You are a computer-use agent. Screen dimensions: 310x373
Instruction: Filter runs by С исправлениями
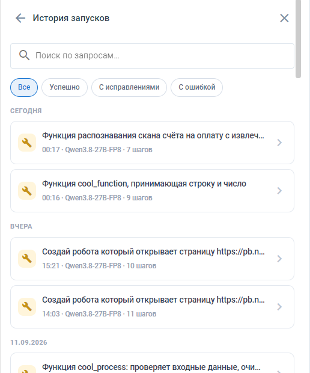[x=129, y=87]
